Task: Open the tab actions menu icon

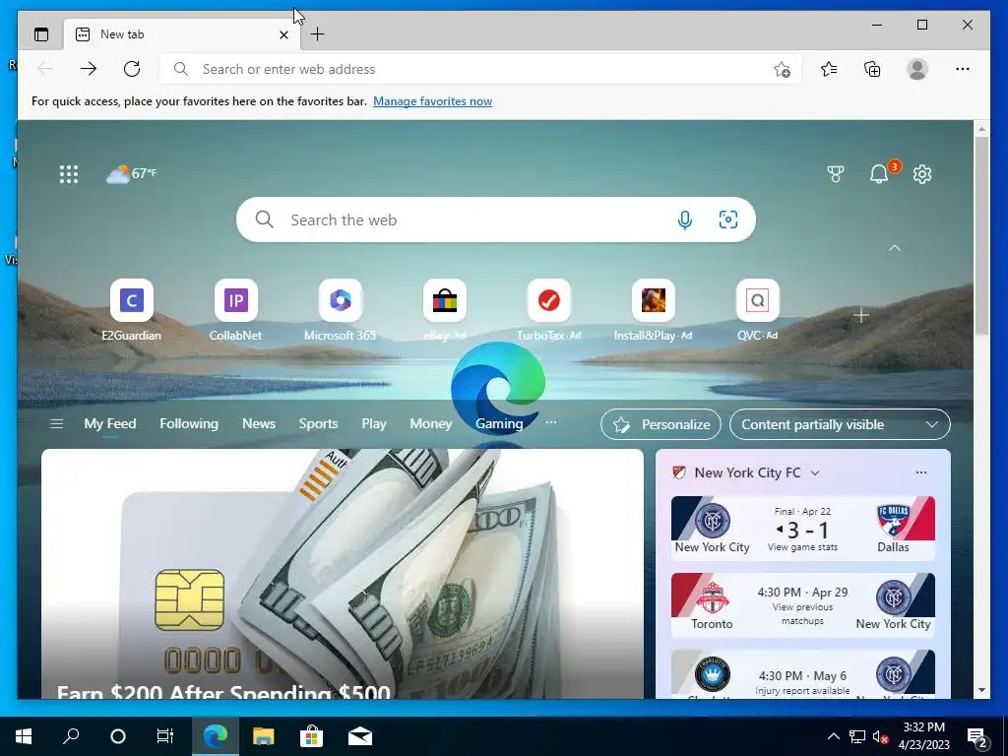Action: tap(41, 34)
